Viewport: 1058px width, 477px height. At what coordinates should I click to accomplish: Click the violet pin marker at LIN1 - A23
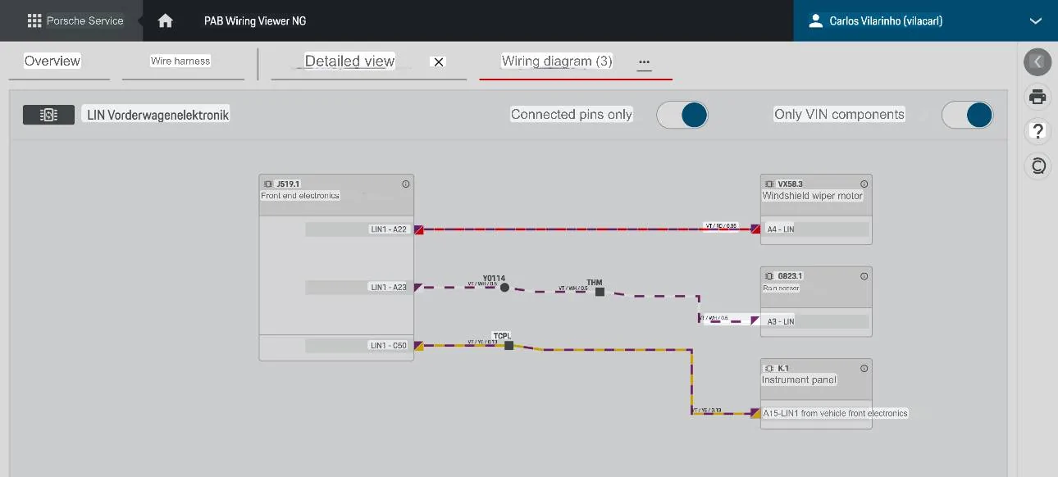(x=418, y=288)
